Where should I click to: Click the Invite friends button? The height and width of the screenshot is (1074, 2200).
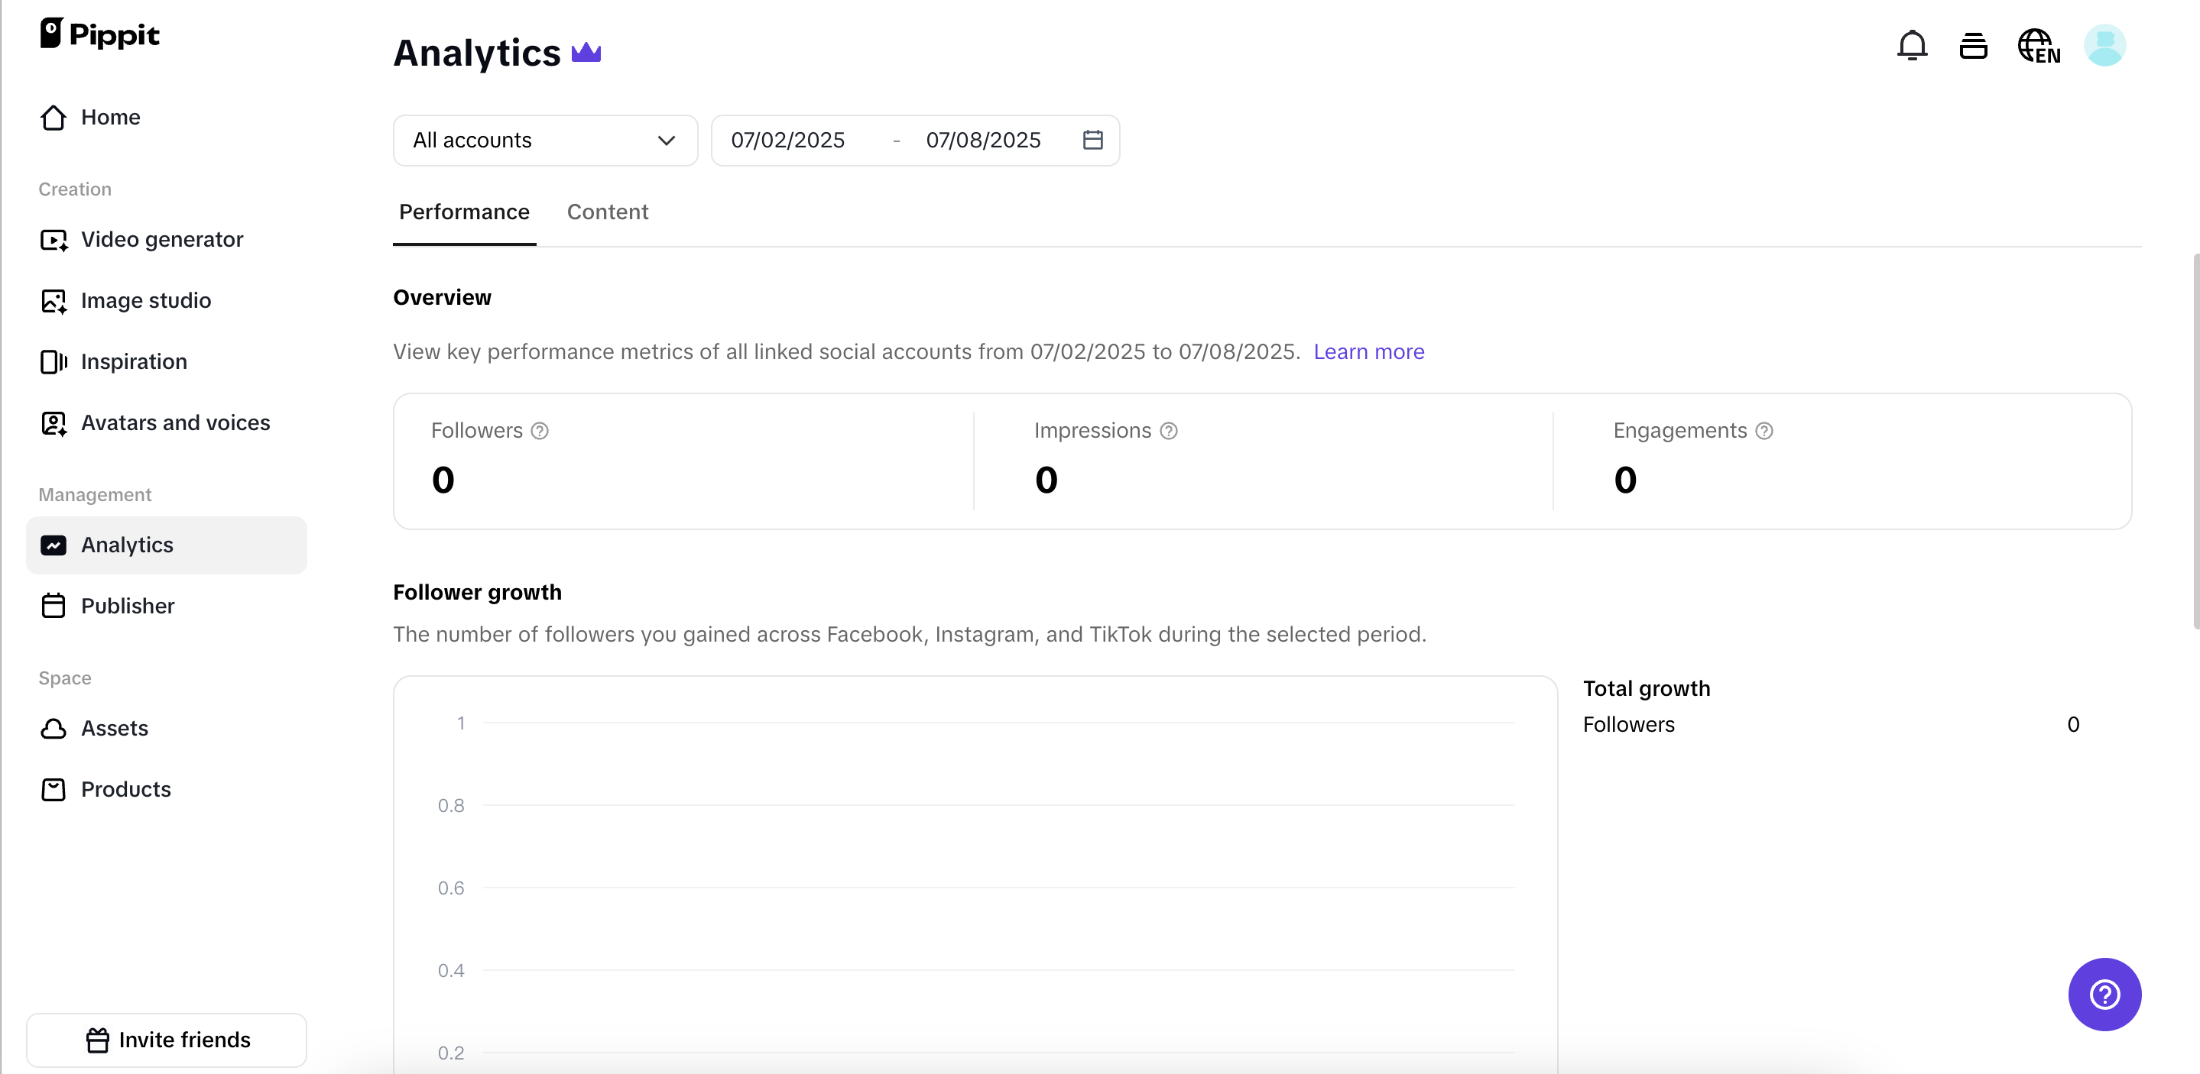167,1039
